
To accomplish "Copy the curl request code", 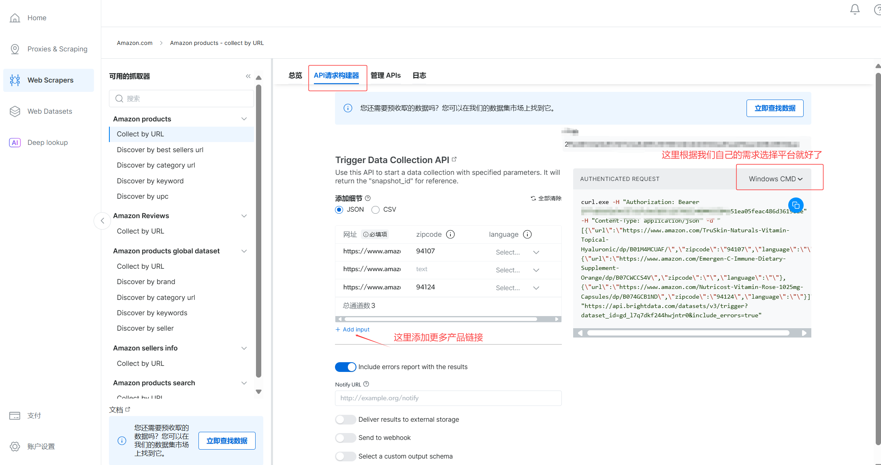I will pyautogui.click(x=796, y=205).
